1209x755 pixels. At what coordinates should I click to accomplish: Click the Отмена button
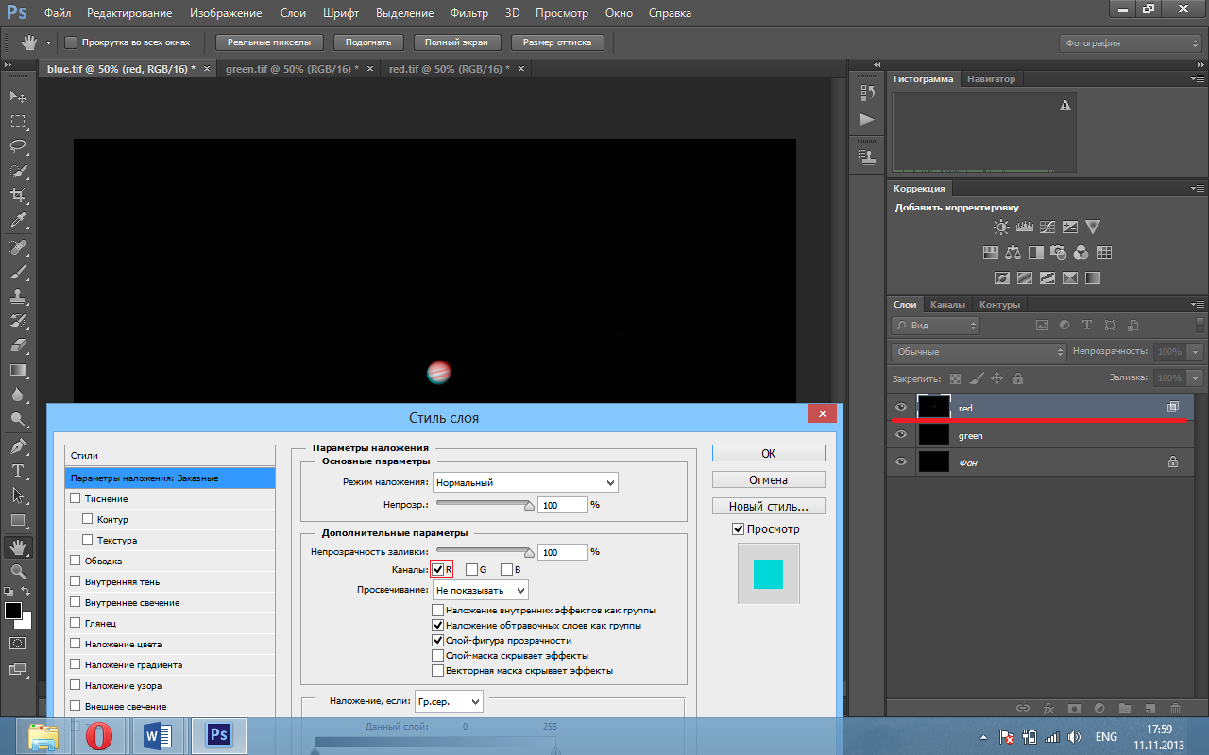pos(768,479)
